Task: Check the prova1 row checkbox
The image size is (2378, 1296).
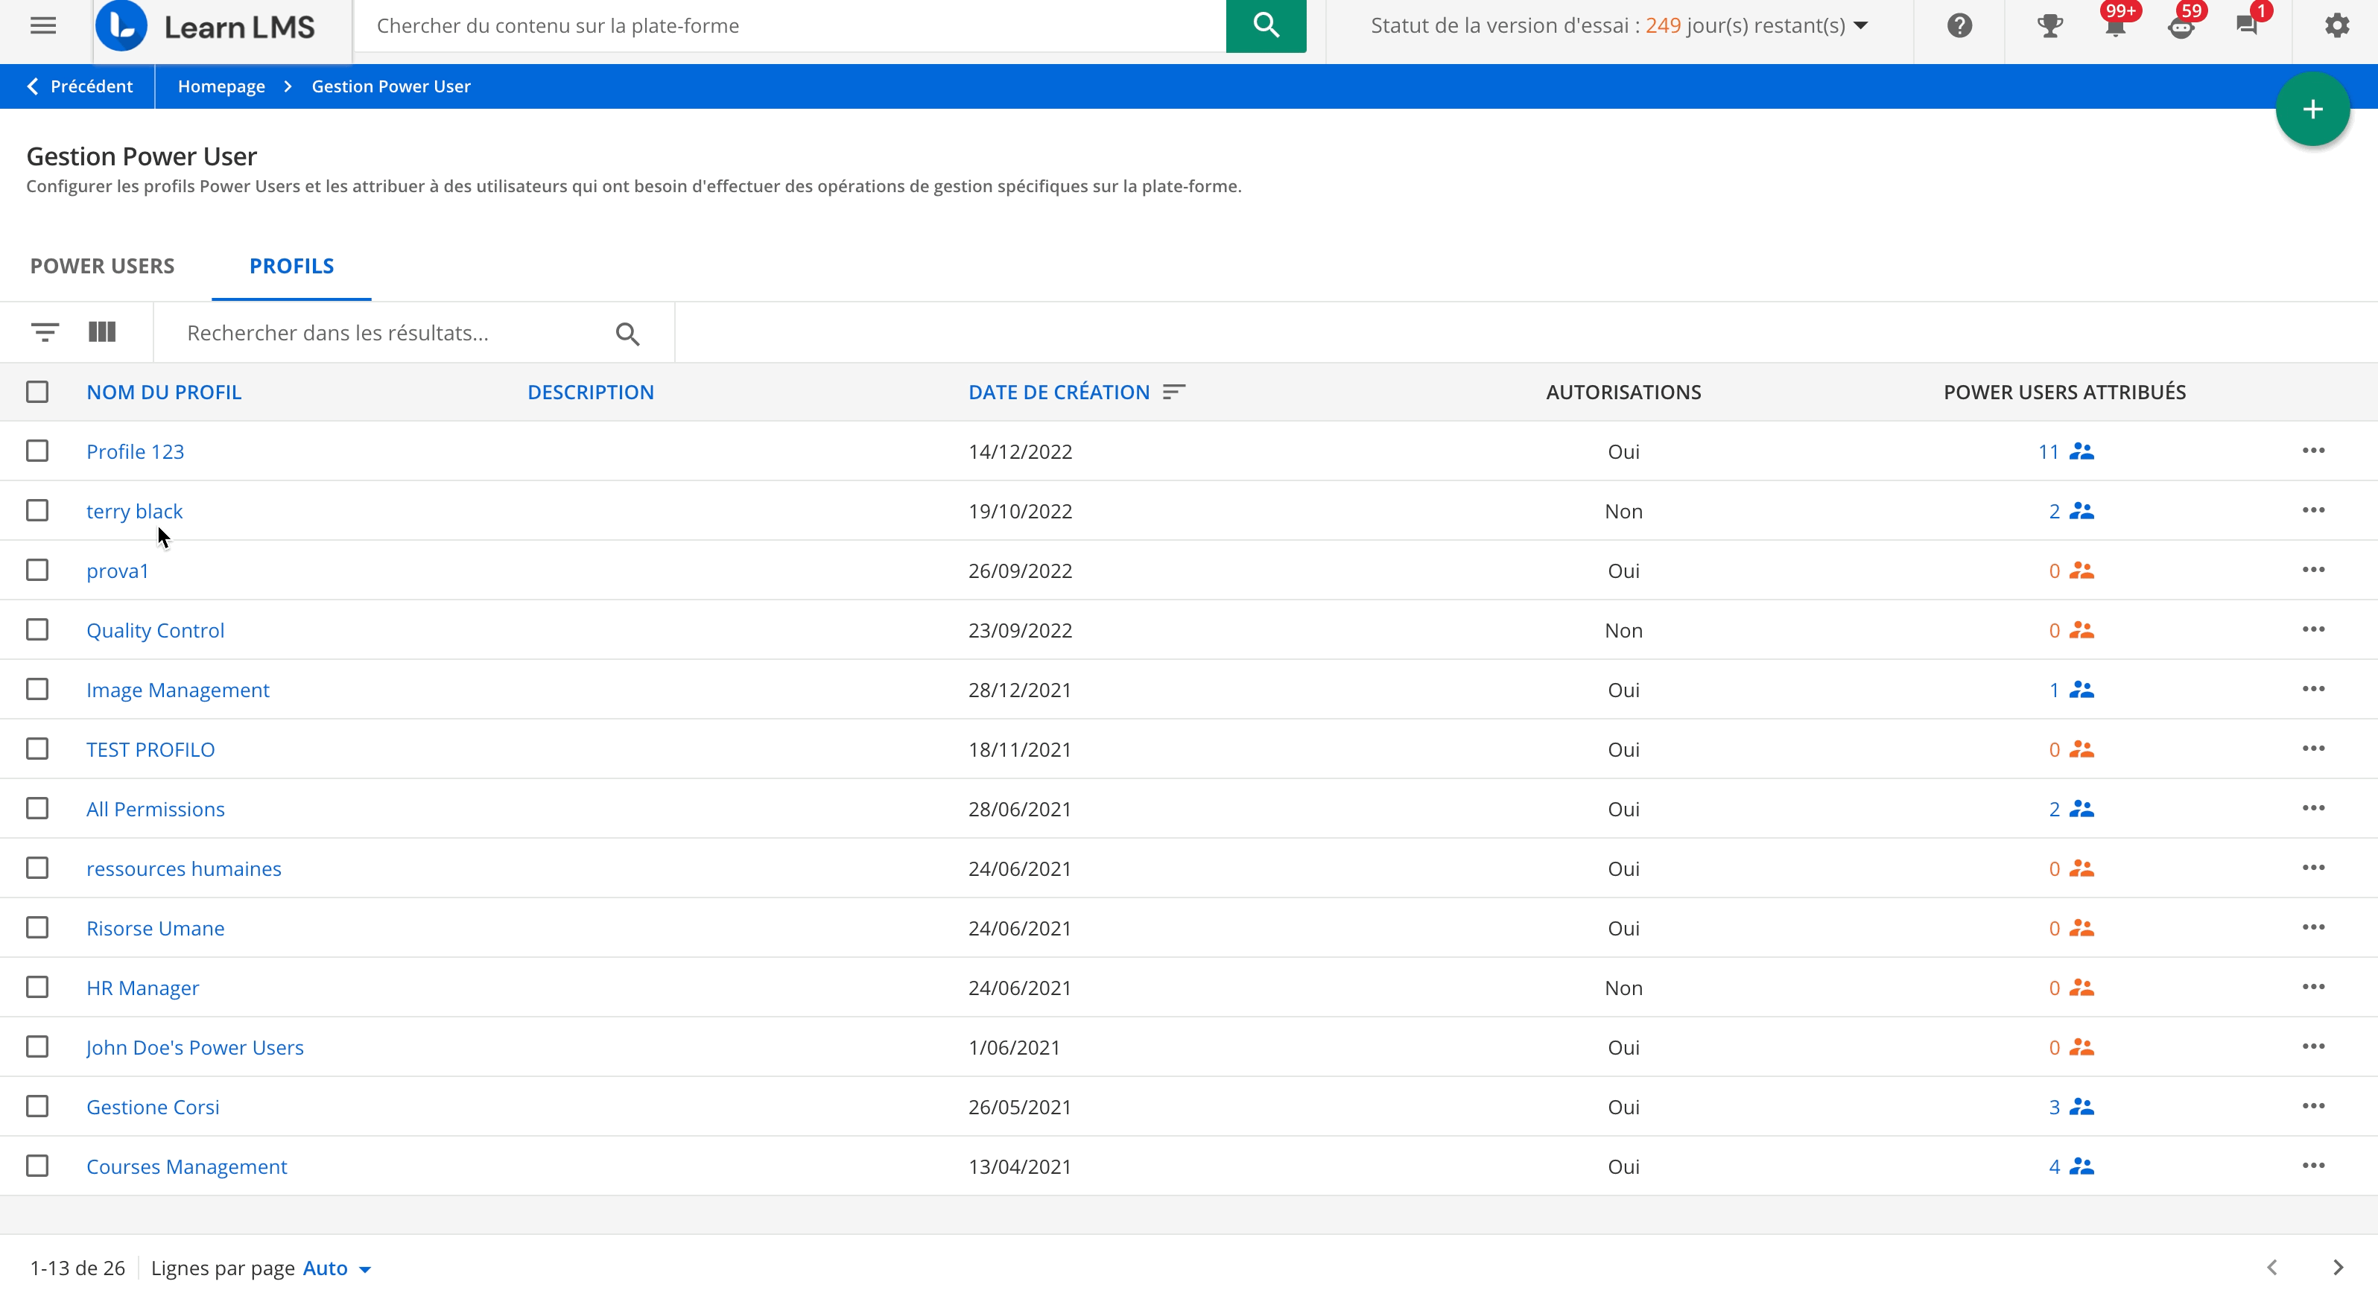Action: tap(37, 571)
